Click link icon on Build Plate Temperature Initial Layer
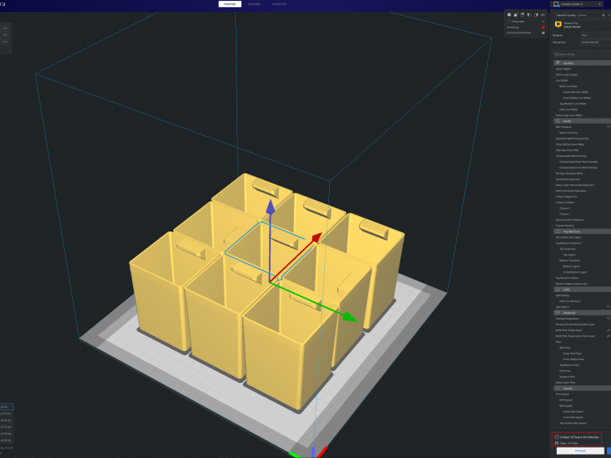 tap(609, 336)
